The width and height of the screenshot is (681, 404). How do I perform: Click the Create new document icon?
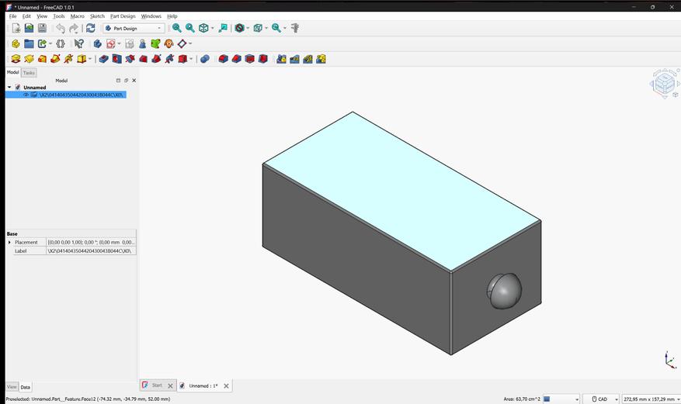(16, 28)
